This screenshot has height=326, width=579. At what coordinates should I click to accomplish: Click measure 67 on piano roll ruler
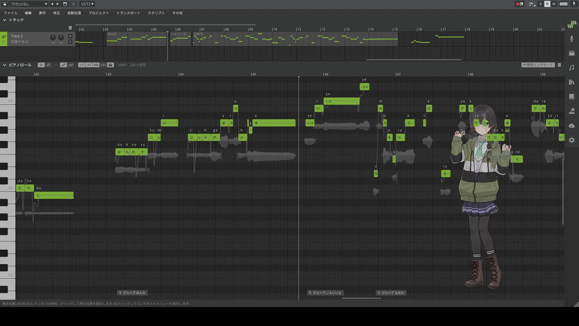coord(399,74)
